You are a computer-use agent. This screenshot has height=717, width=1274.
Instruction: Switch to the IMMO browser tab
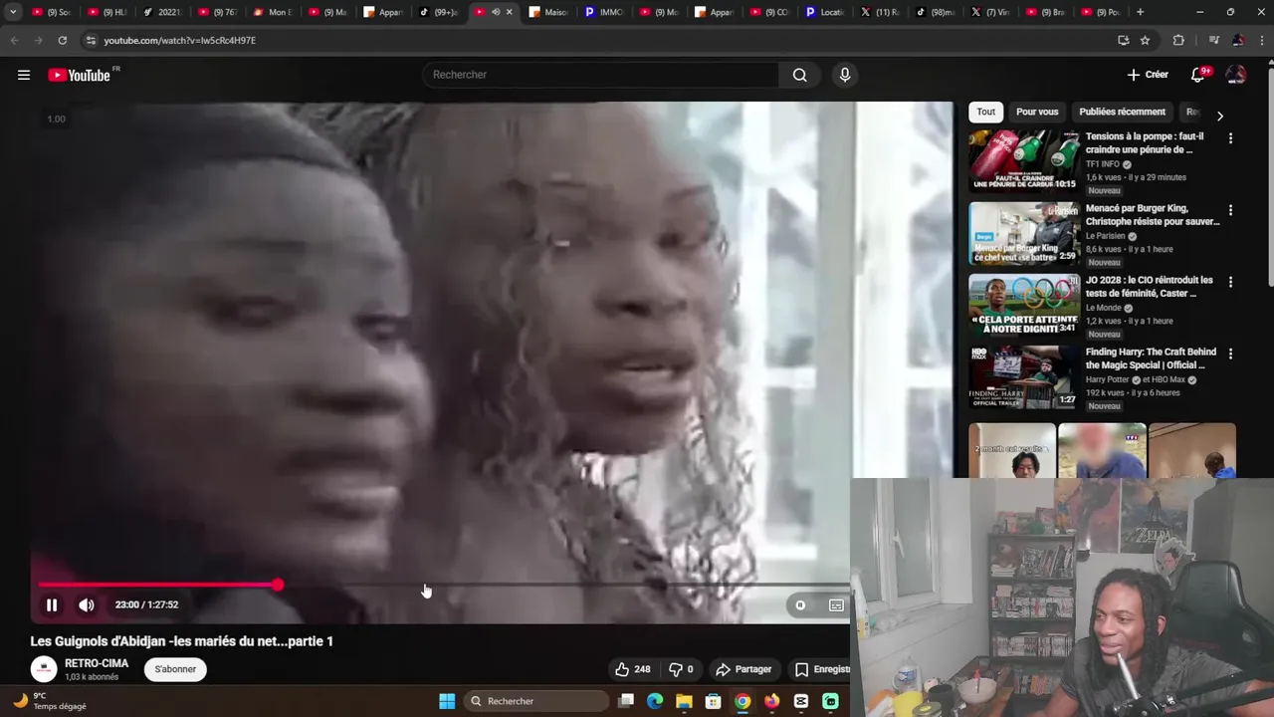click(x=603, y=12)
